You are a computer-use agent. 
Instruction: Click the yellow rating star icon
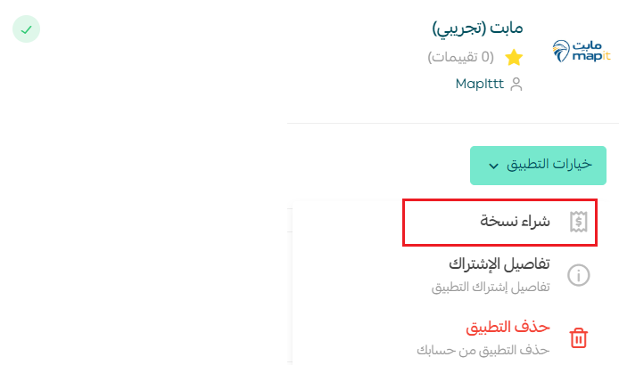[x=514, y=58]
